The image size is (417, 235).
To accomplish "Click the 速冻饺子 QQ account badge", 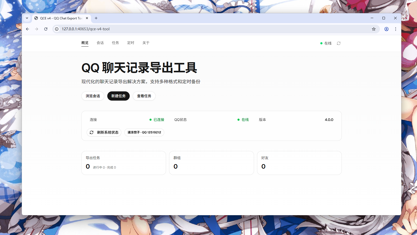I will 144,132.
